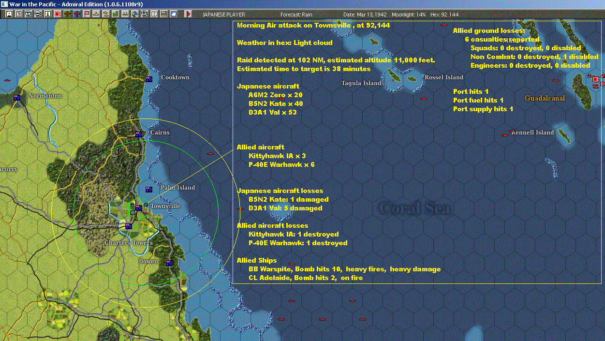Click the double yellow ships icon
605x341 pixels.
pyautogui.click(x=105, y=14)
